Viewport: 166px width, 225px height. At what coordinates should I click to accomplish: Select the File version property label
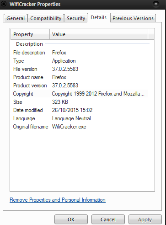[x=25, y=69]
